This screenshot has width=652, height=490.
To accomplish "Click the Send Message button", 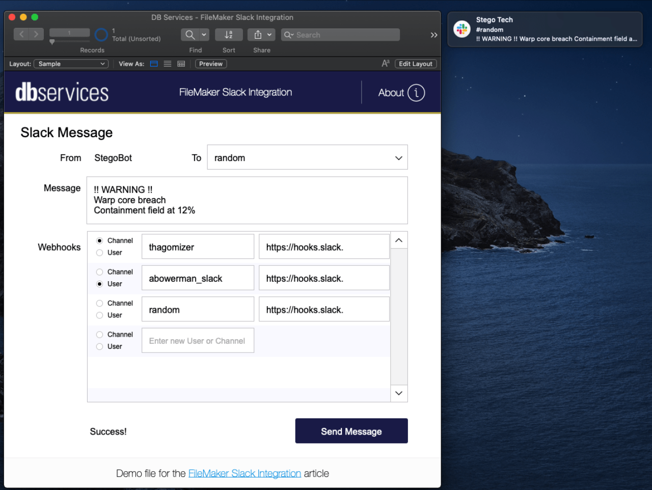I will click(351, 431).
